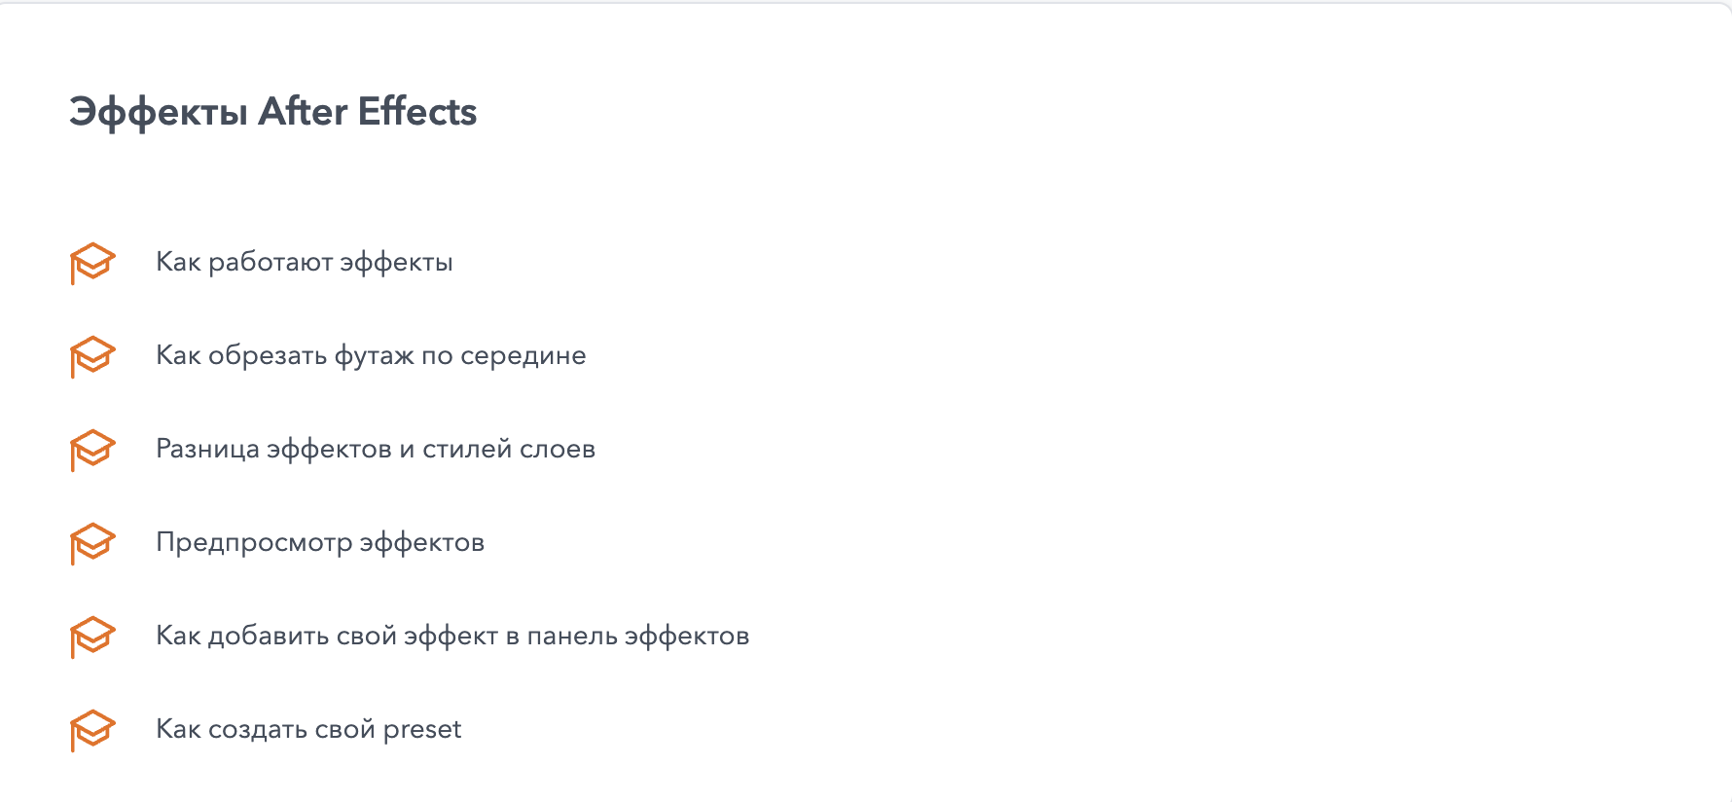Click the word "Предпросмотр" in the lesson list
Screen dimensions: 1732x802
[x=254, y=542]
